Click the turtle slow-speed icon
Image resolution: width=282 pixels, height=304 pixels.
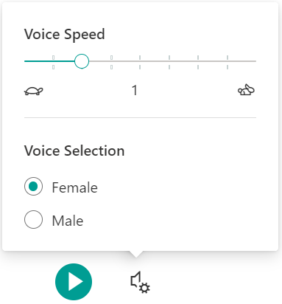click(34, 91)
